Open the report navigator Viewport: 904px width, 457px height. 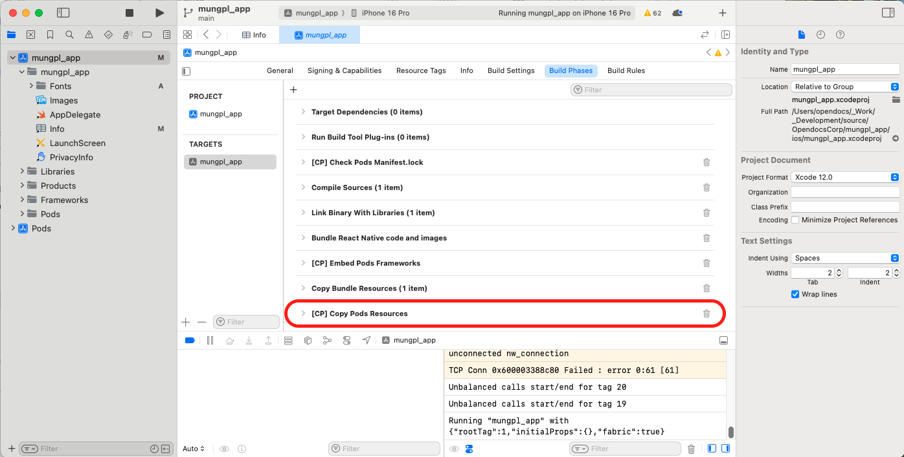(x=166, y=35)
